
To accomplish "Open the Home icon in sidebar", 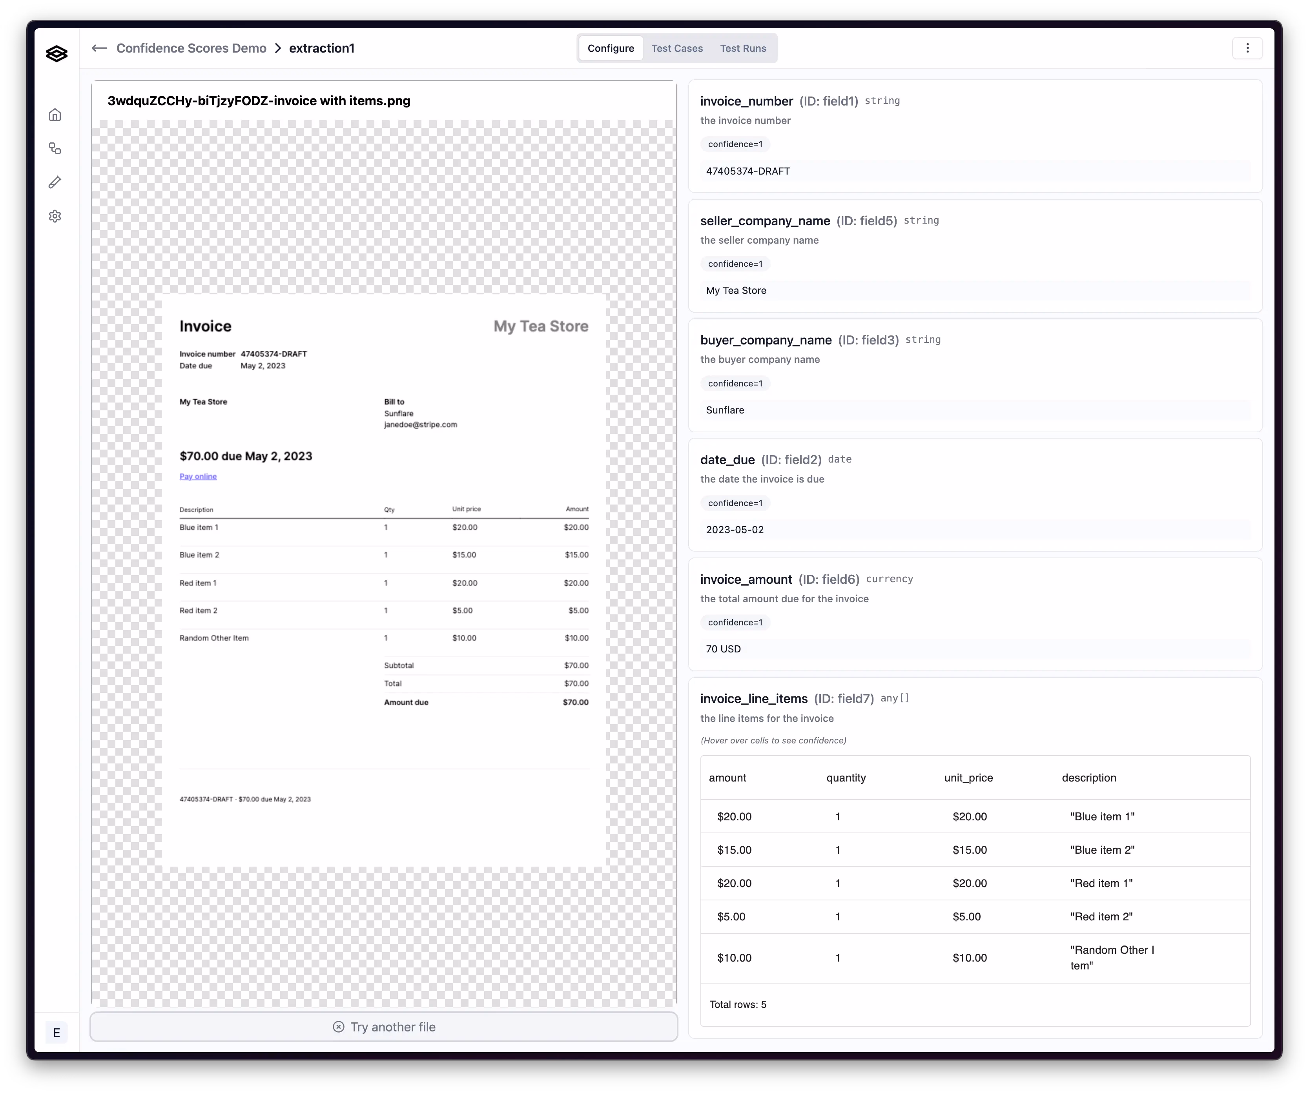I will (x=55, y=115).
